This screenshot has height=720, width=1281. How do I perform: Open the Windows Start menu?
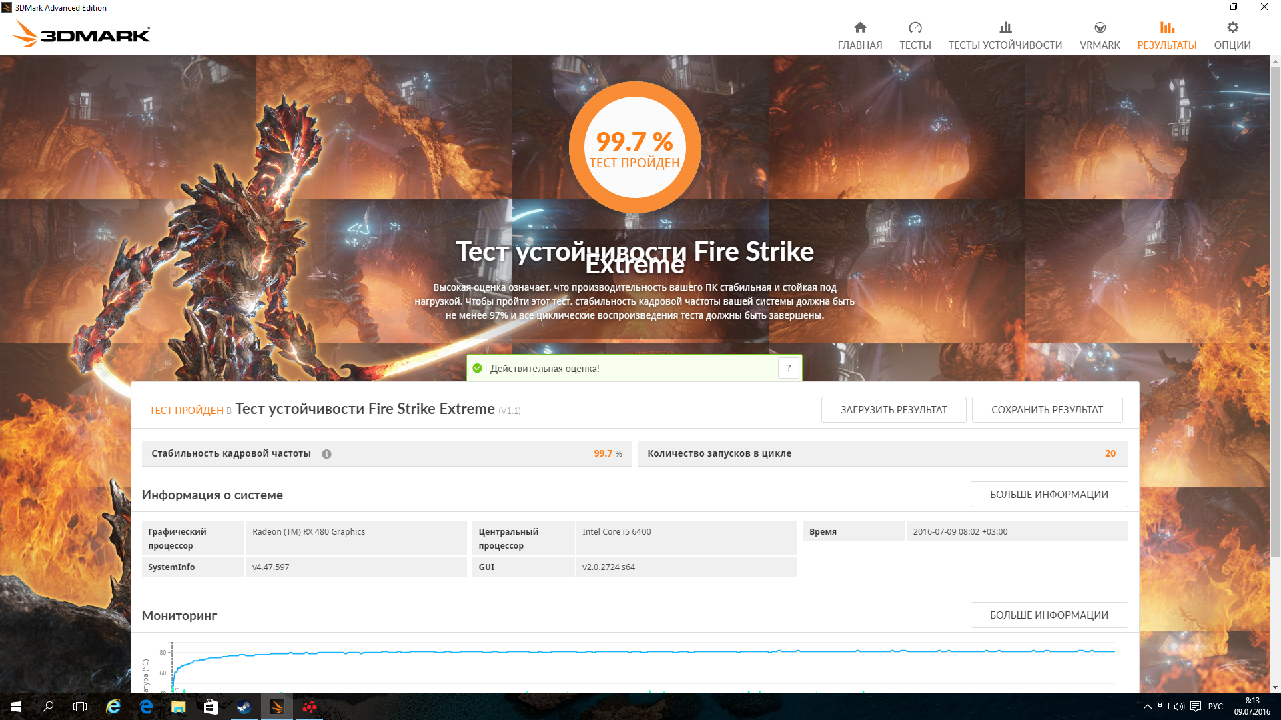(16, 707)
